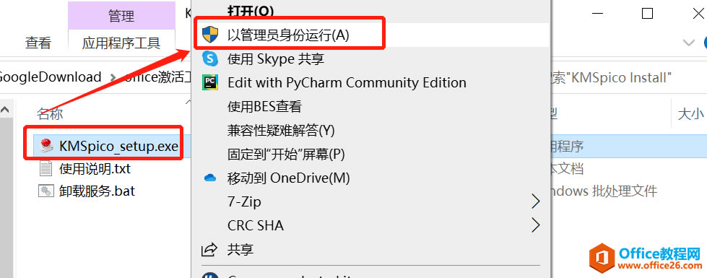The width and height of the screenshot is (707, 278).
Task: Choose 兼容性疑难解答(Y) from context menu
Action: coord(282,131)
